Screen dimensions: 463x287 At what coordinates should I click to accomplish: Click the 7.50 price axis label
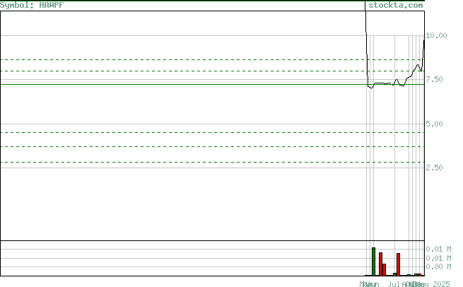[x=434, y=79]
